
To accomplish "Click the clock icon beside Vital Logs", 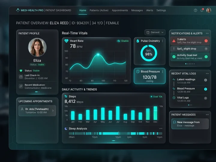I will (x=174, y=98).
